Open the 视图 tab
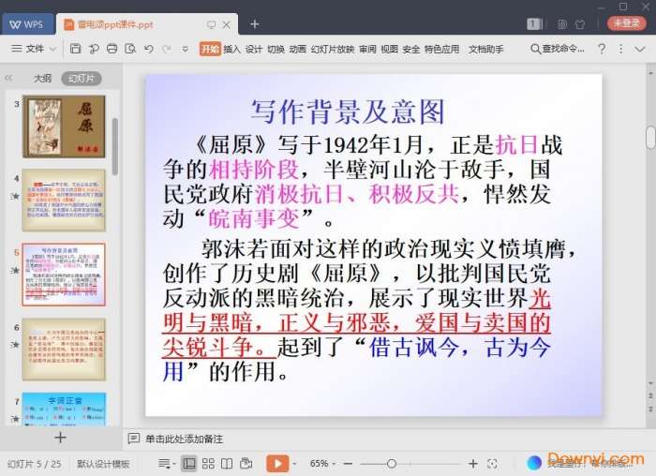Viewport: 656px width, 476px height. [389, 49]
